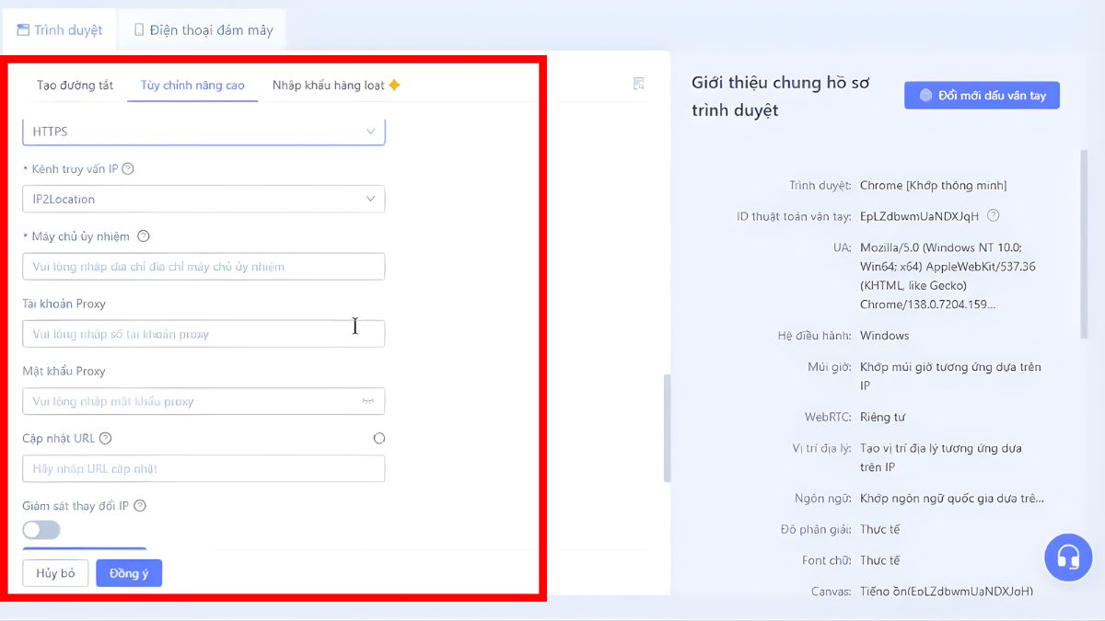
Task: Select the radio circle beside Cập nhật URL
Action: click(x=378, y=438)
